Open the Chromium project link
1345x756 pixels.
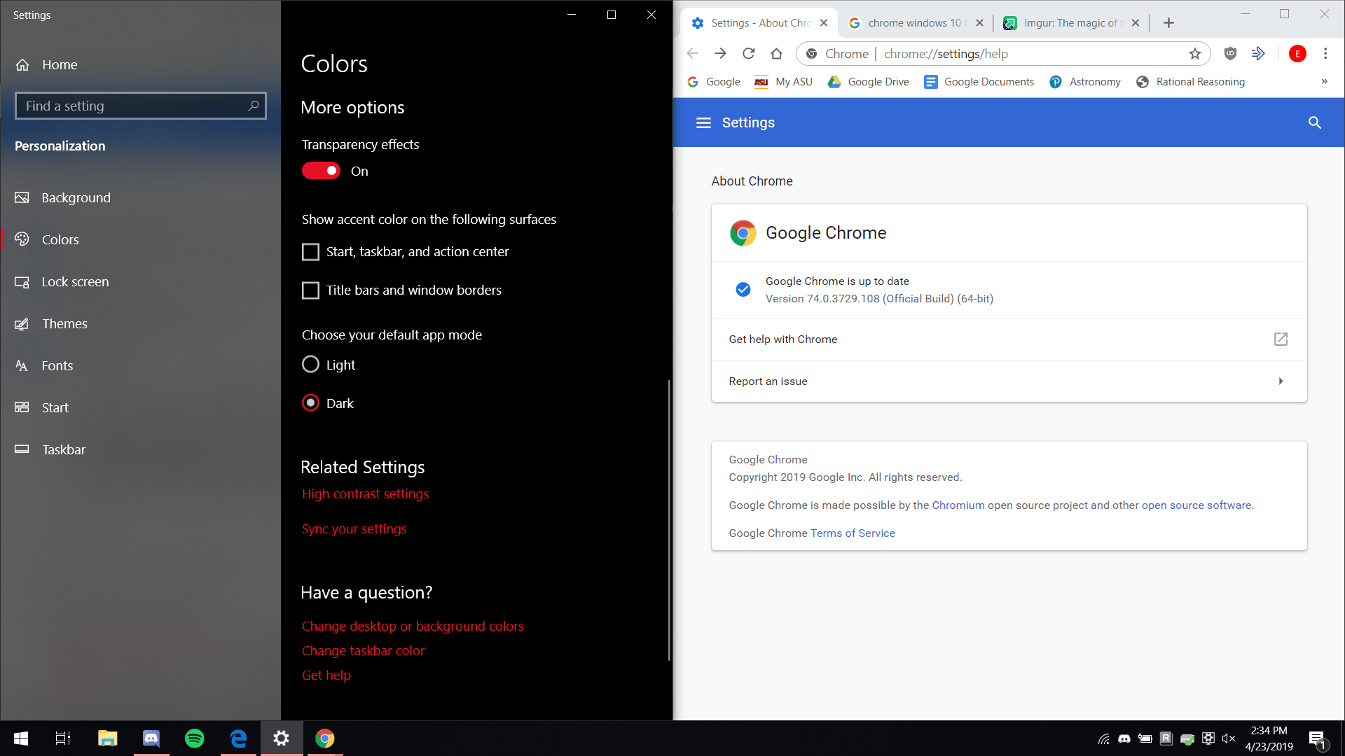[958, 505]
